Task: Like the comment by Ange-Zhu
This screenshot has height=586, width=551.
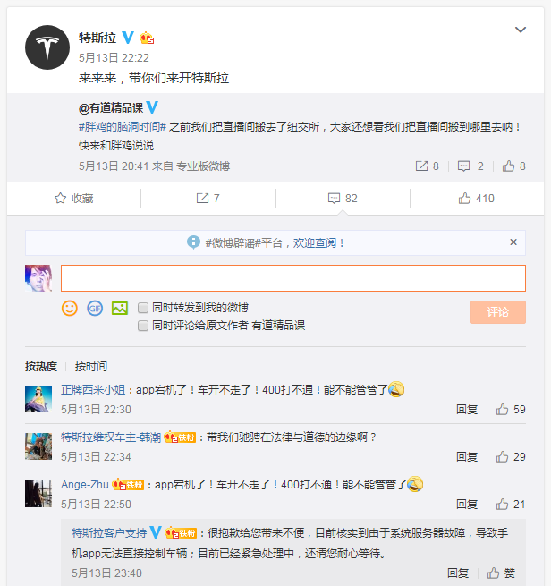Action: click(x=511, y=504)
